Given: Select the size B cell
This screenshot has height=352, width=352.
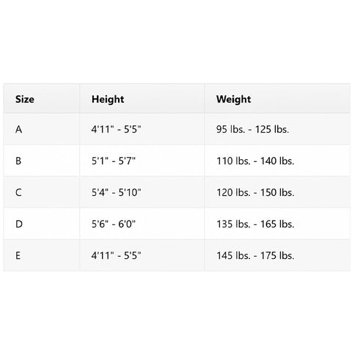Looking at the screenshot, I should (x=42, y=161).
